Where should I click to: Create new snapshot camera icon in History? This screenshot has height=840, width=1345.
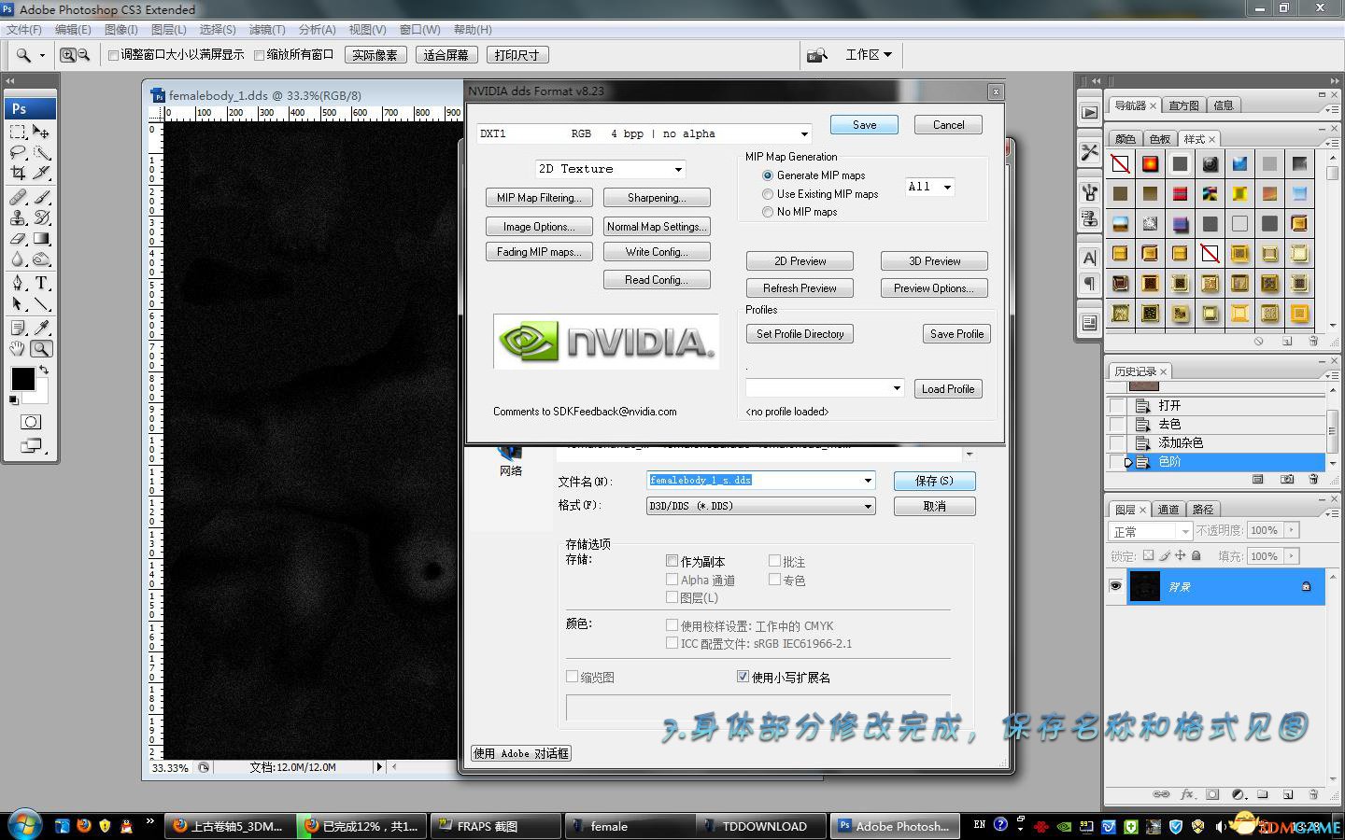click(1287, 479)
